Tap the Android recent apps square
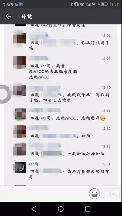122x216 pixels. 88,209
